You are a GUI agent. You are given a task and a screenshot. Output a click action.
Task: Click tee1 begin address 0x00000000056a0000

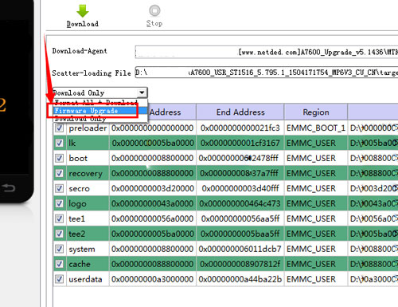point(153,219)
